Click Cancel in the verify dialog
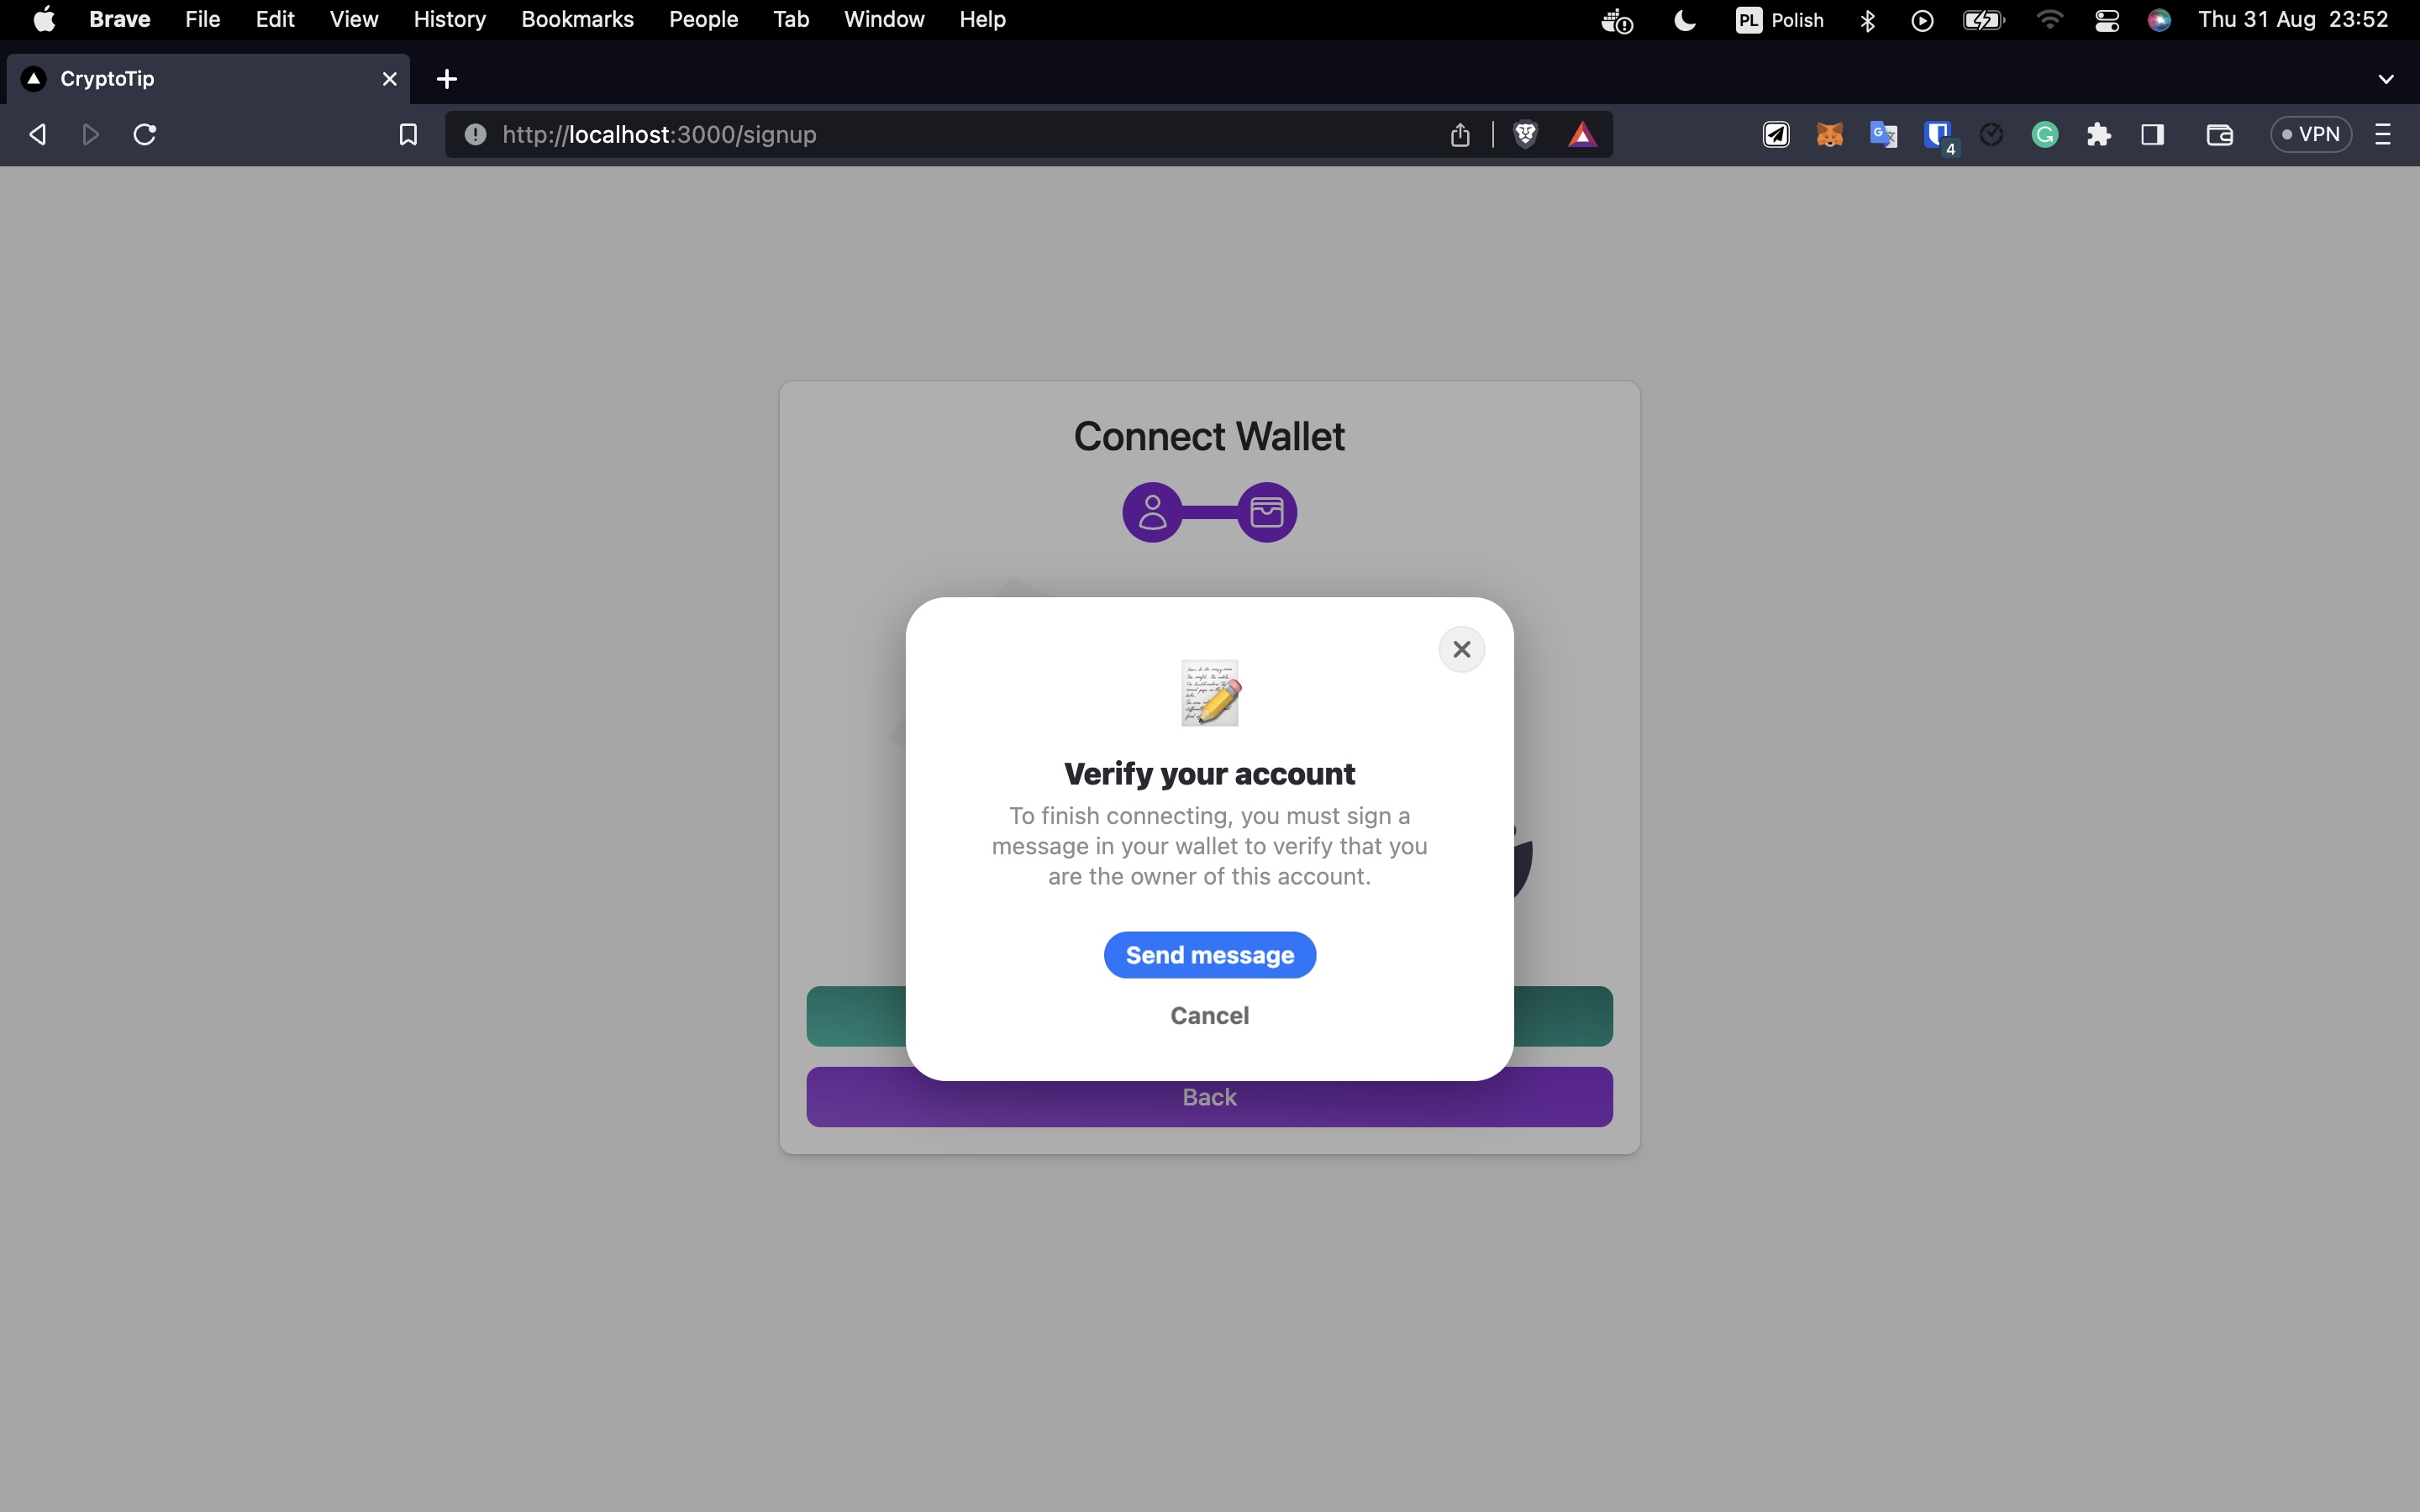The width and height of the screenshot is (2420, 1512). coord(1209,1015)
